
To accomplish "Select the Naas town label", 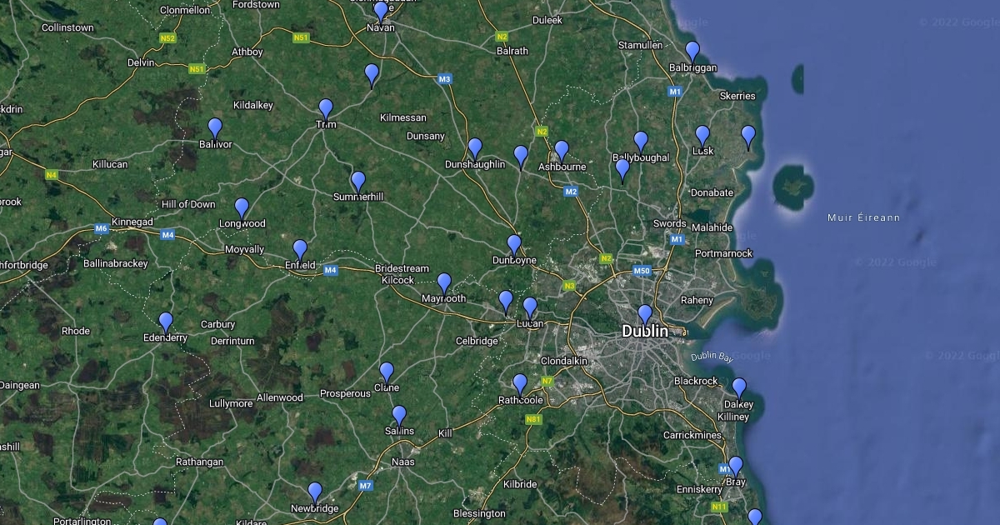I will [x=403, y=462].
